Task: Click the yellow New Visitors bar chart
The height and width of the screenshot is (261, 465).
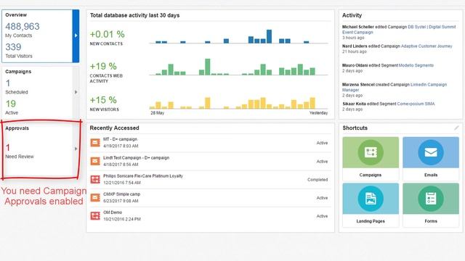Action: tap(238, 103)
